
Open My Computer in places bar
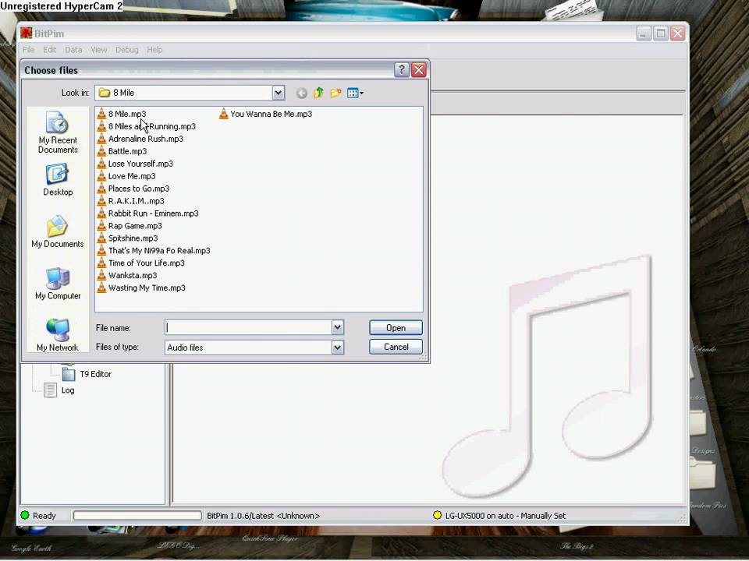point(58,284)
